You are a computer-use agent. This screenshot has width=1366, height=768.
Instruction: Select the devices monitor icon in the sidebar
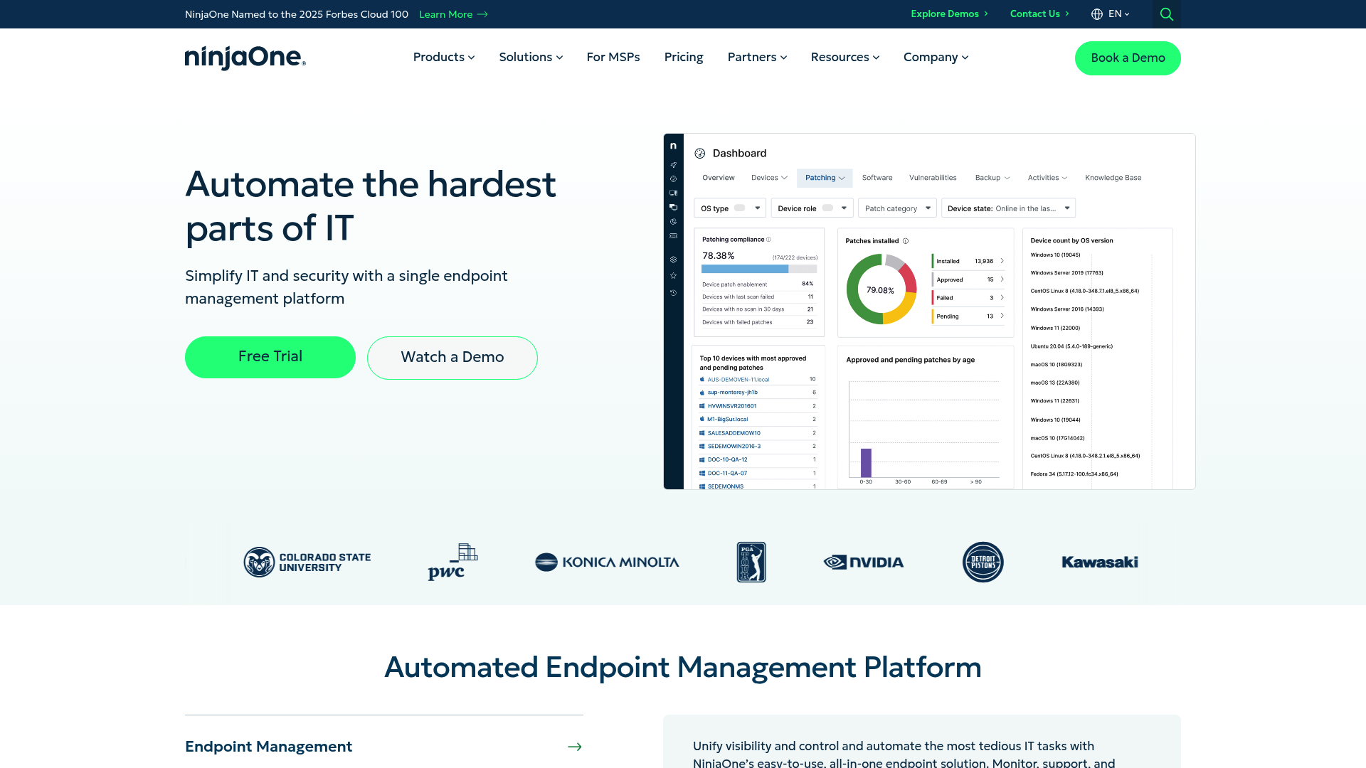point(673,192)
